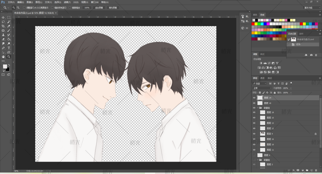
Task: Open the 基本功能 workspace dropdown
Action: 312,8
